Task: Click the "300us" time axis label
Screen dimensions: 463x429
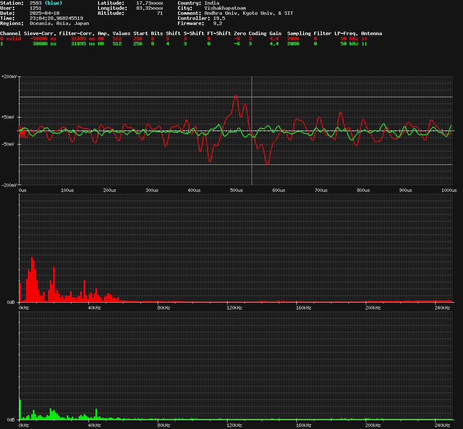Action: tap(152, 190)
